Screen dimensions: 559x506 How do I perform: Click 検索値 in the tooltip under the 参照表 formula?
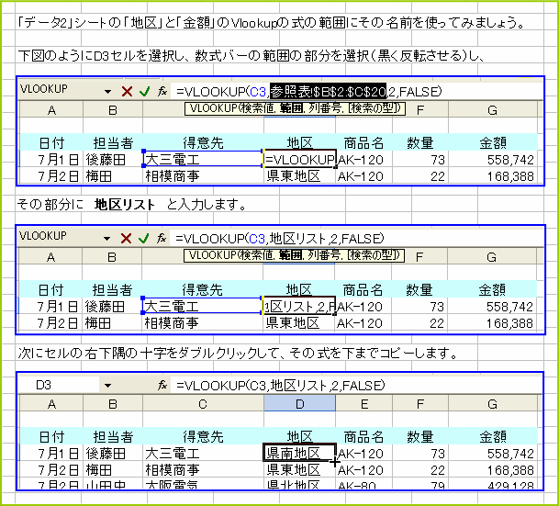[256, 108]
